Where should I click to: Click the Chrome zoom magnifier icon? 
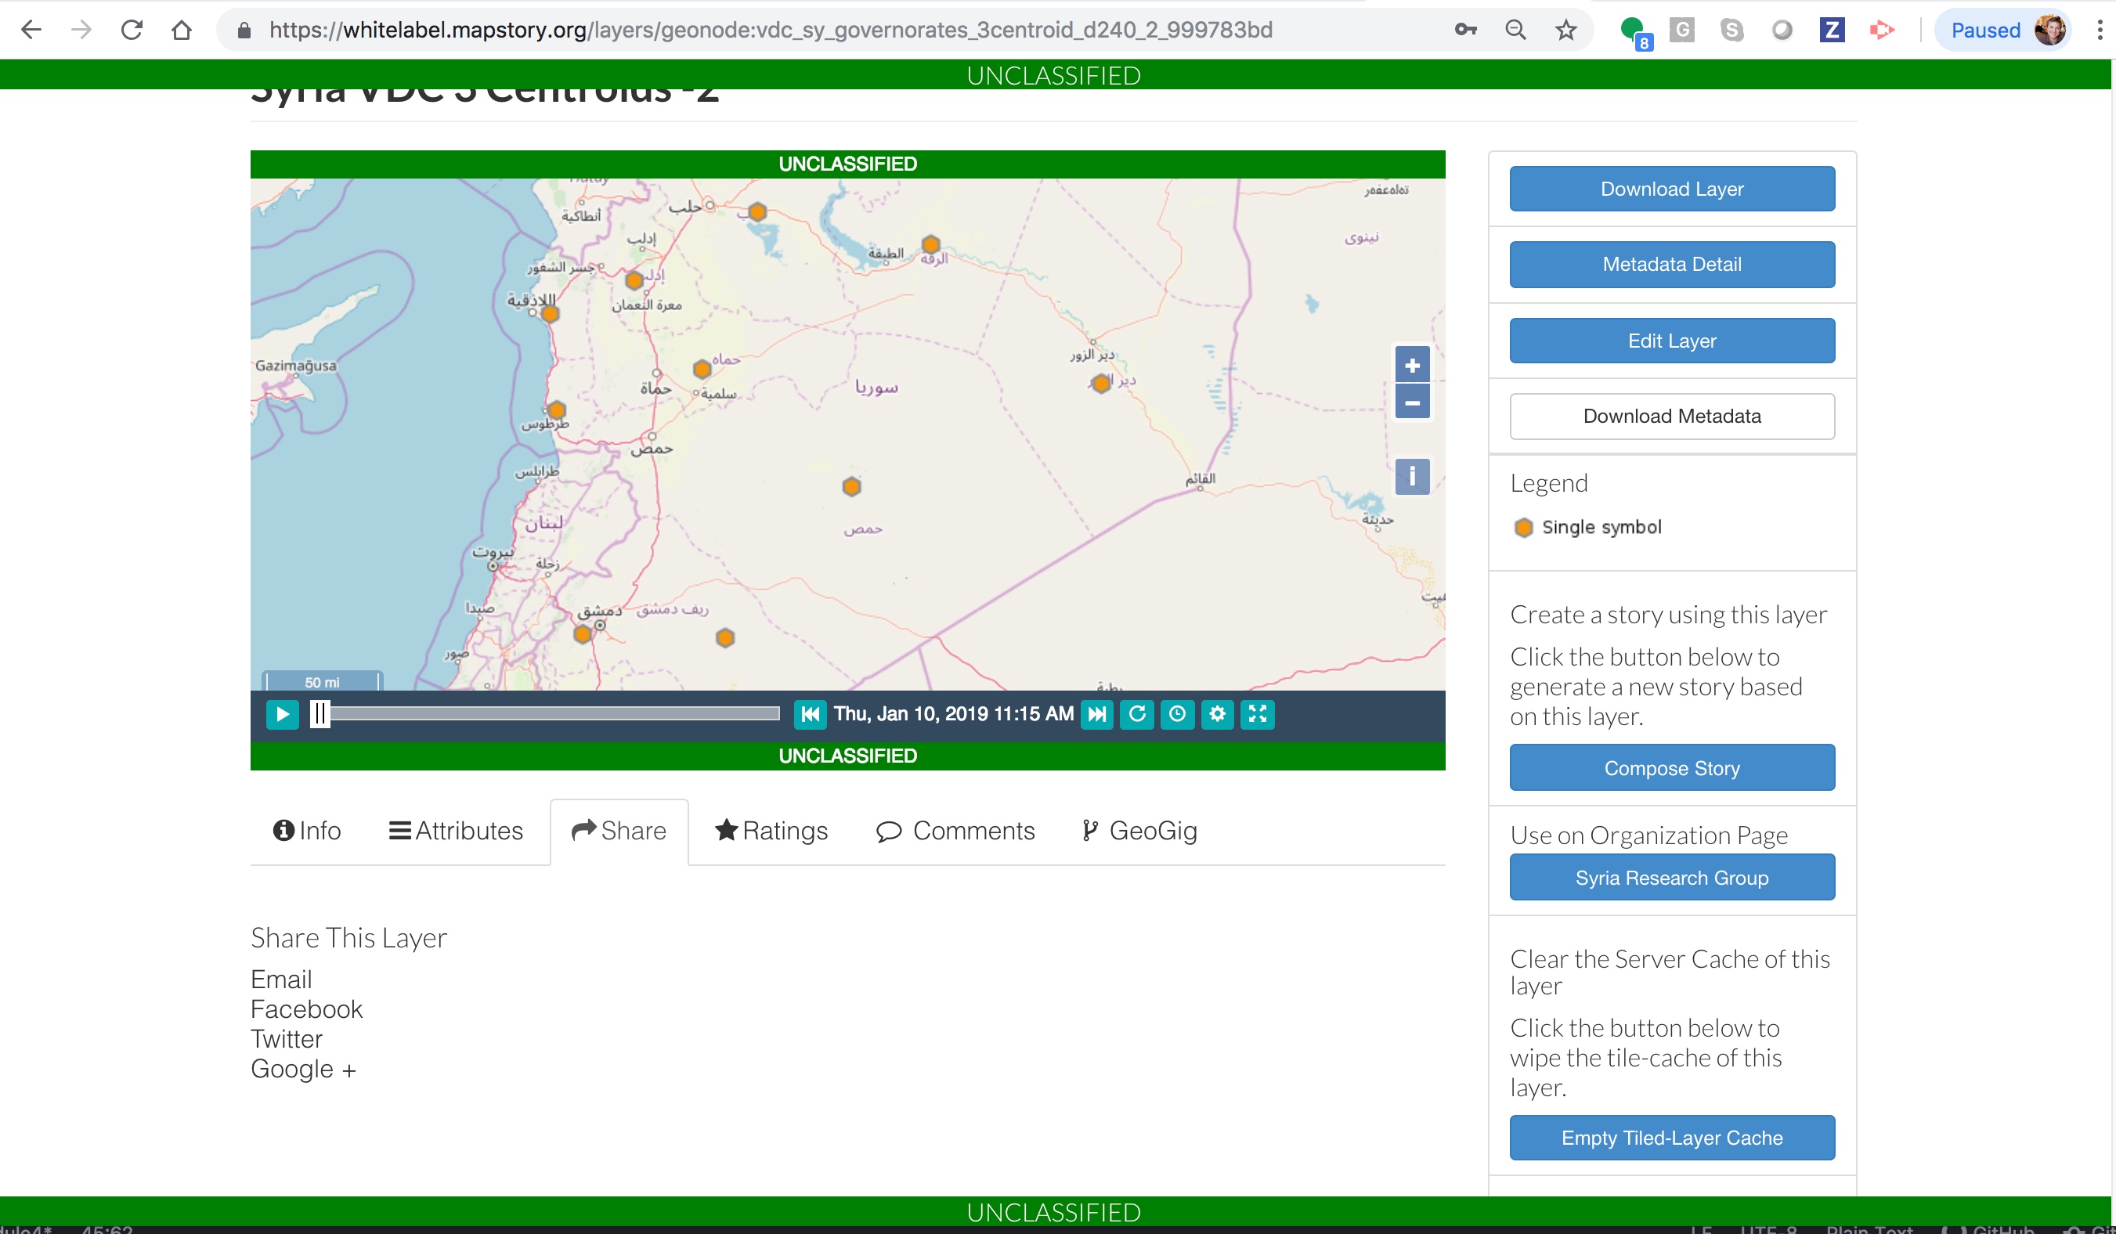click(x=1515, y=31)
